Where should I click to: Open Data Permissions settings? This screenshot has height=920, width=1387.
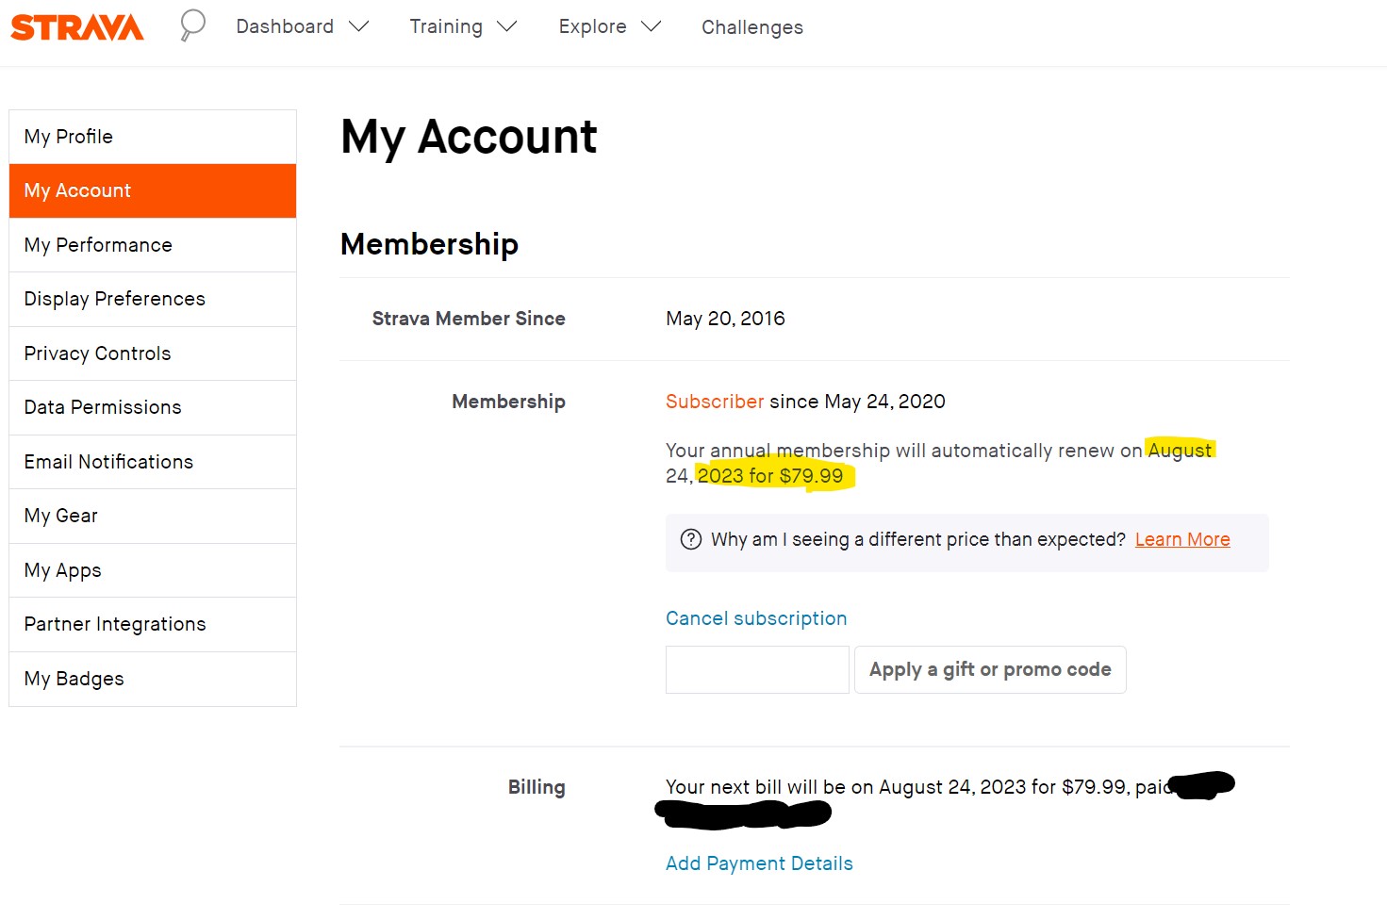153,407
